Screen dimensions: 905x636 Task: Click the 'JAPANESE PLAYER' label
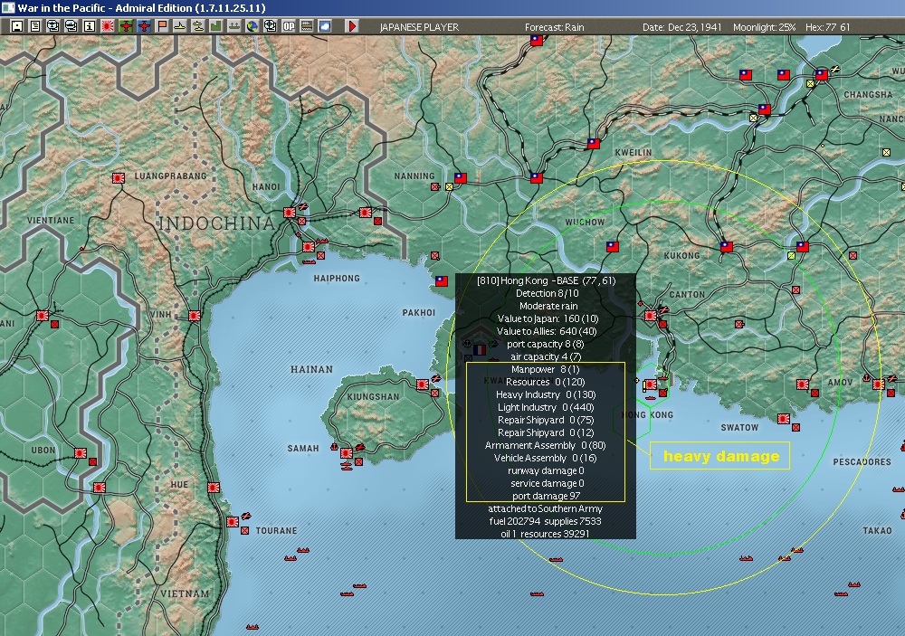tap(419, 27)
